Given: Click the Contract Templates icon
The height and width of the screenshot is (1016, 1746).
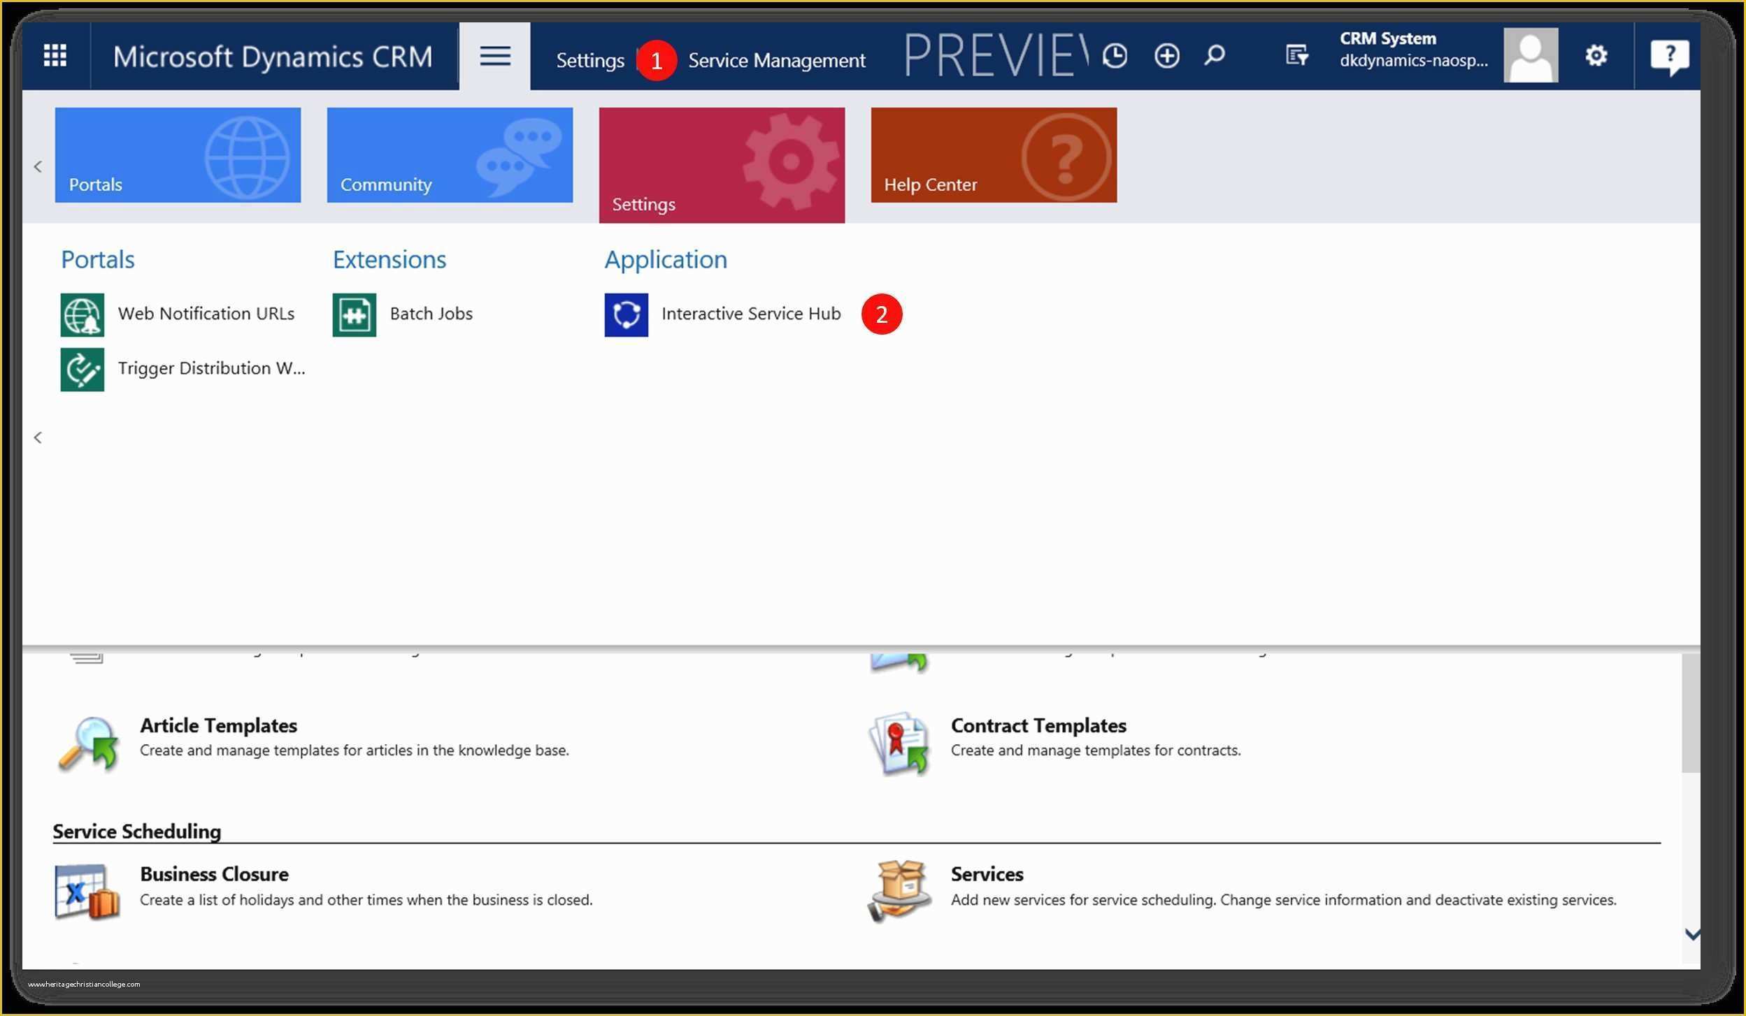Looking at the screenshot, I should (899, 743).
